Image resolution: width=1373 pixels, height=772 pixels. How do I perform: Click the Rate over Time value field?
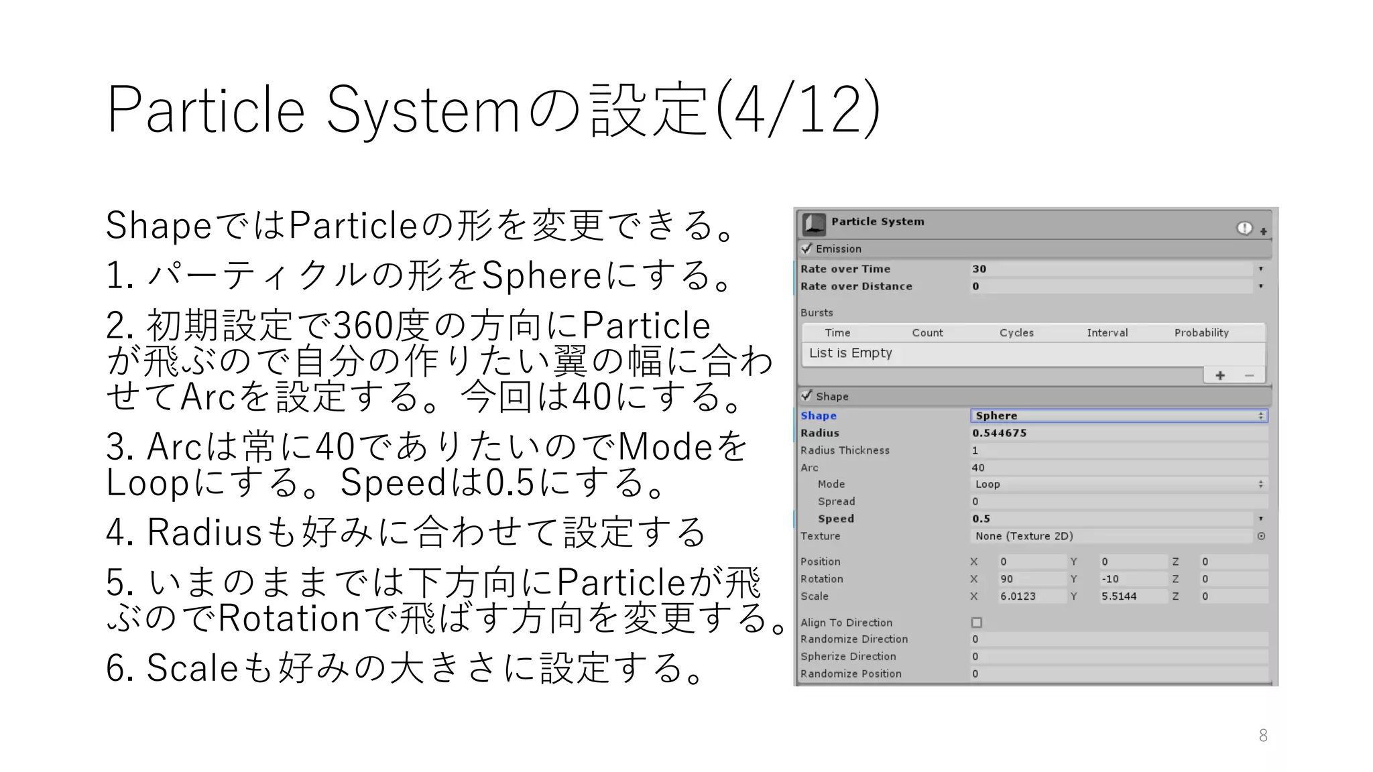[x=1112, y=269]
